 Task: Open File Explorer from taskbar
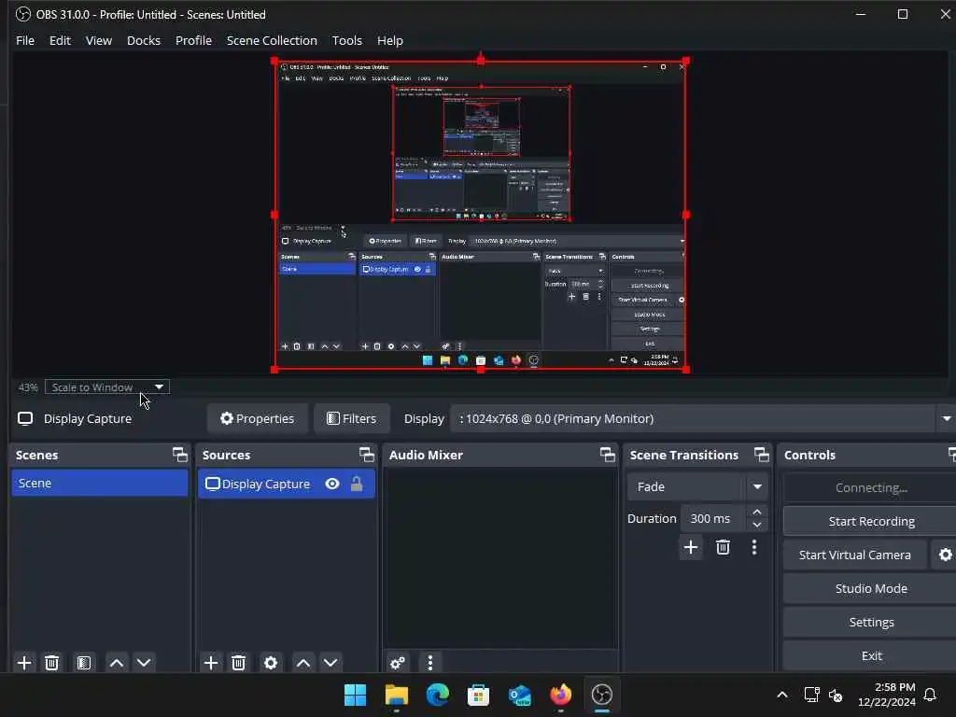pos(396,695)
